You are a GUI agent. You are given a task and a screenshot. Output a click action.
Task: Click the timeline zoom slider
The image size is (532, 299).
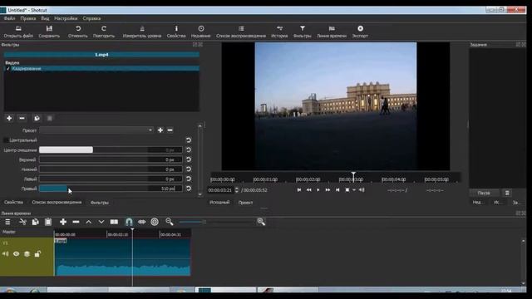216,222
